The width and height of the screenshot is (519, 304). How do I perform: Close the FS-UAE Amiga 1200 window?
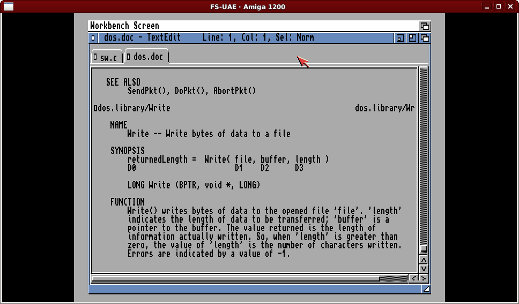[510, 6]
